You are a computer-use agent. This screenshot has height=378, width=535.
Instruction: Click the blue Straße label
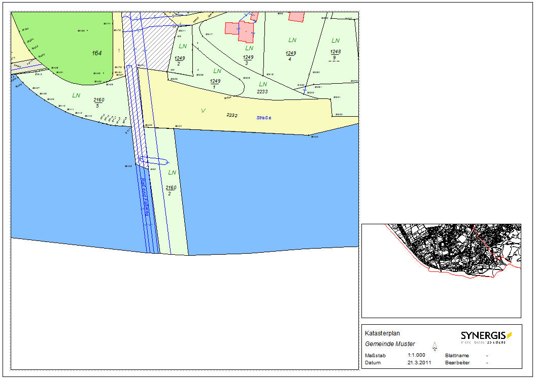[x=263, y=118]
